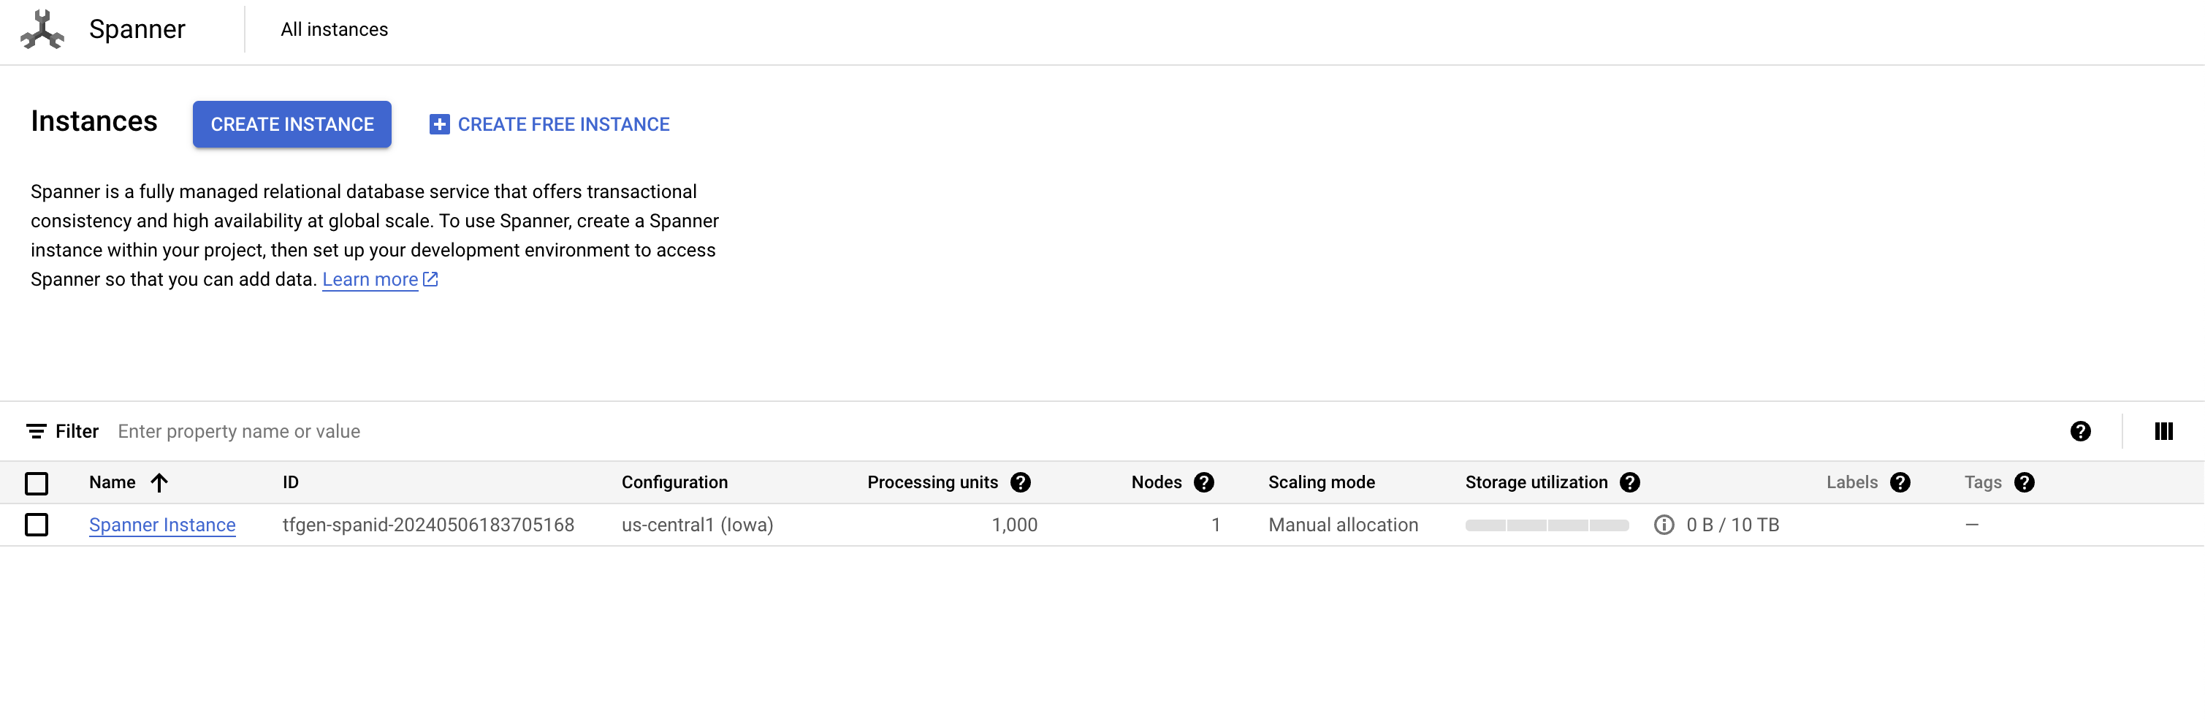Image resolution: width=2205 pixels, height=722 pixels.
Task: Open the column display options icon
Action: pos(2164,431)
